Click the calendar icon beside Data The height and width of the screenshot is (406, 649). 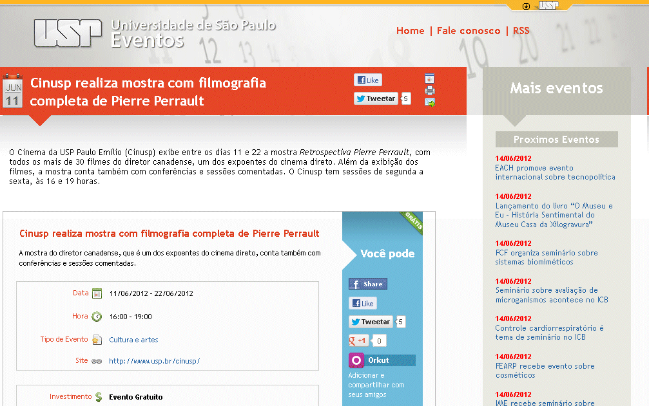coord(97,293)
